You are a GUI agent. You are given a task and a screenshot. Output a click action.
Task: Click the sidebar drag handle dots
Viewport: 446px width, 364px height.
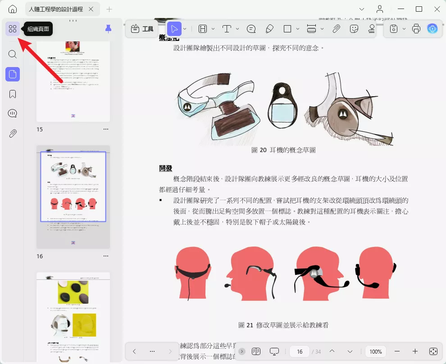73,21
